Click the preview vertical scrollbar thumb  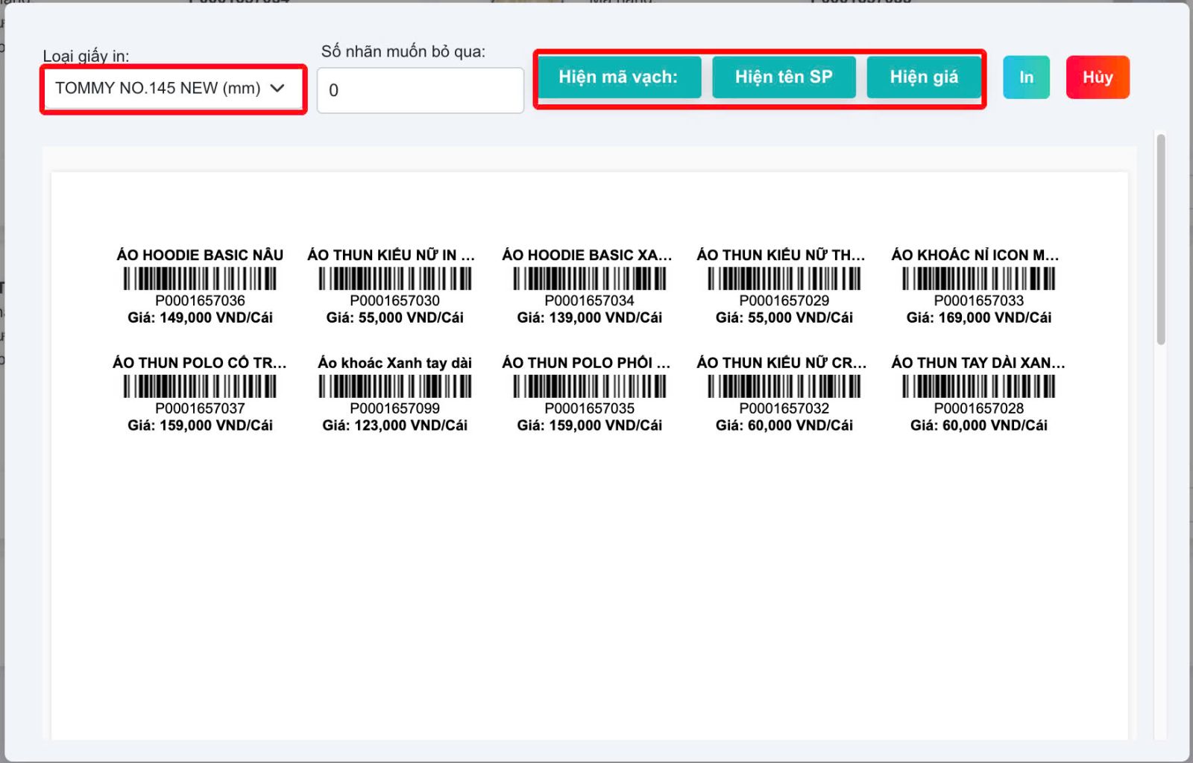(1160, 238)
